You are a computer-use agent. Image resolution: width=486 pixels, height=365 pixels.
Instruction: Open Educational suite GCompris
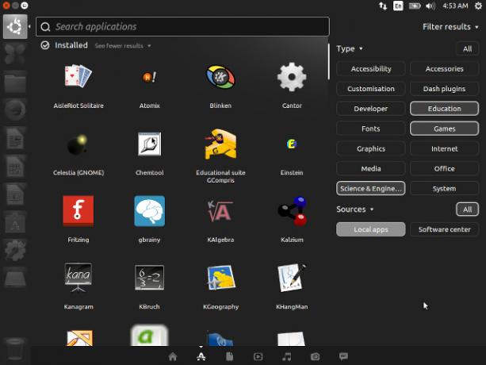220,144
